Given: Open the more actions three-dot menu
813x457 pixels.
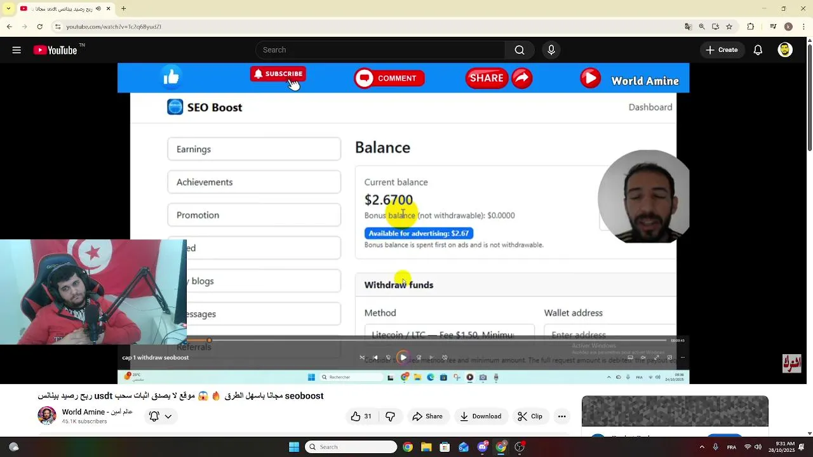Looking at the screenshot, I should tap(561, 416).
